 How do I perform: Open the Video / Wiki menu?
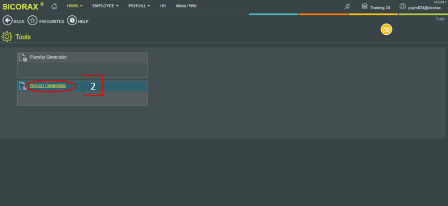(x=186, y=6)
